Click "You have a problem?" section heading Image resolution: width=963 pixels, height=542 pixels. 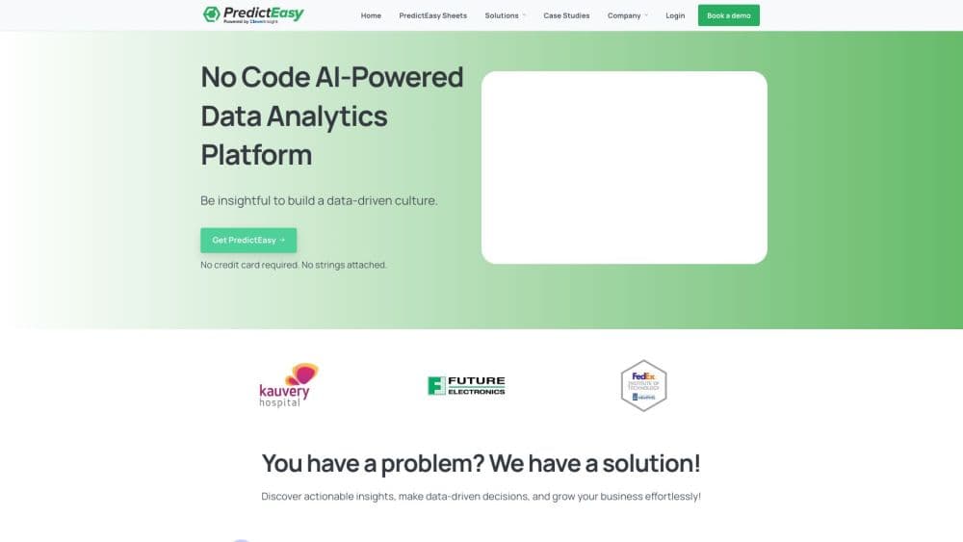point(481,463)
